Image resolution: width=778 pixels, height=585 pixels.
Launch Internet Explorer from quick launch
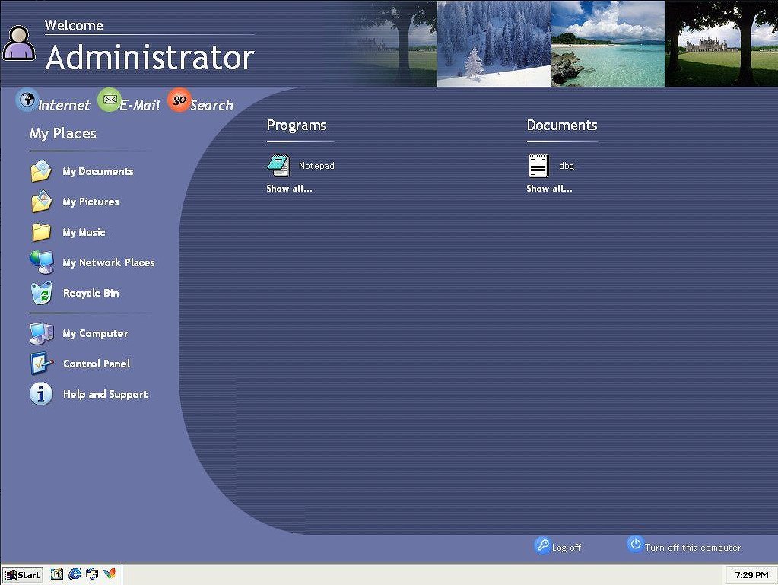(75, 574)
